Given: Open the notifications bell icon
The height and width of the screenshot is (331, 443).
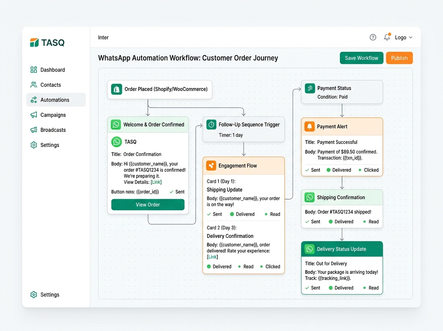Looking at the screenshot, I should (387, 37).
